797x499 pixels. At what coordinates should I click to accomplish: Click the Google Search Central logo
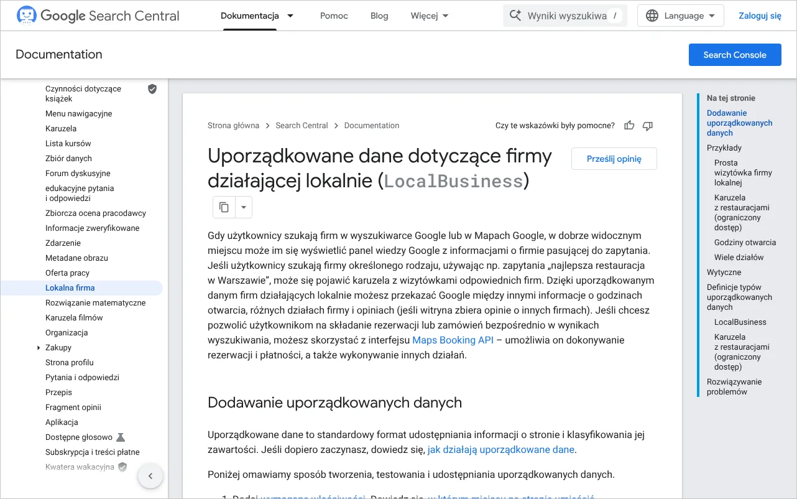pyautogui.click(x=98, y=16)
